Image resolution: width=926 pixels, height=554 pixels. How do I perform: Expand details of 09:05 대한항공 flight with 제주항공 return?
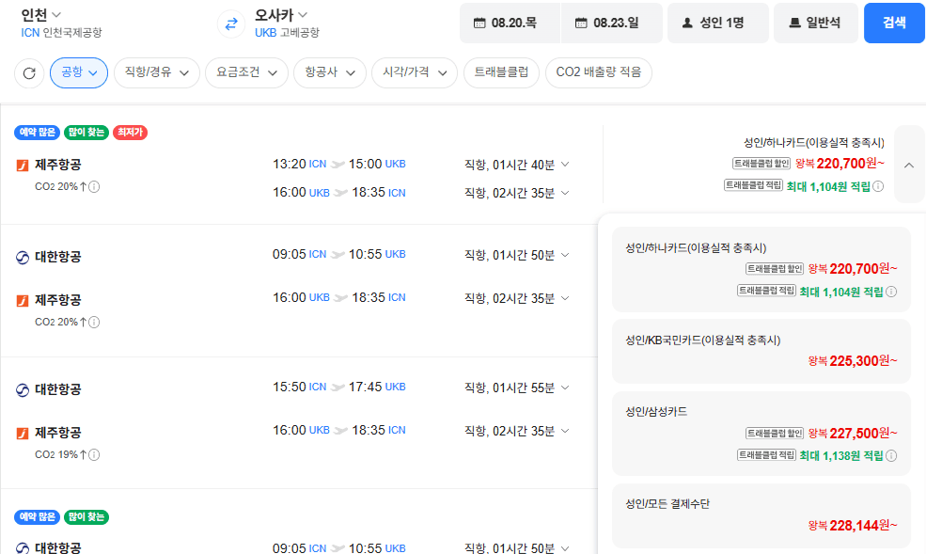tap(565, 255)
